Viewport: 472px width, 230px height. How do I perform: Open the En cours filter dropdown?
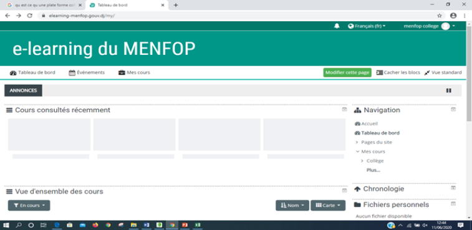pos(29,205)
